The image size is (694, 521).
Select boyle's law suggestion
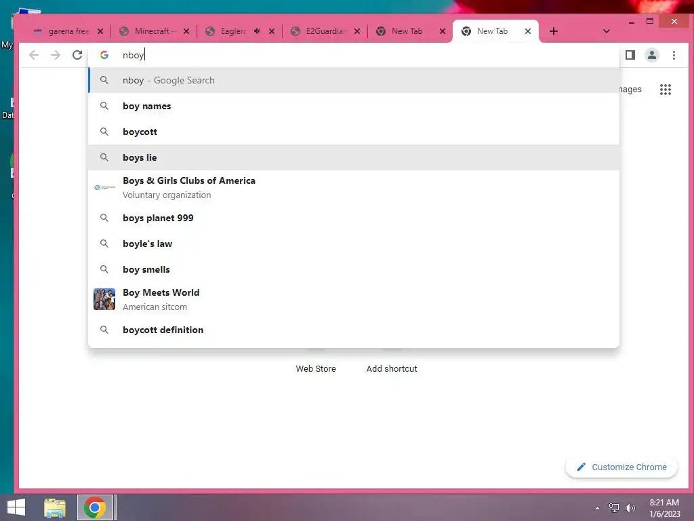[x=354, y=244]
